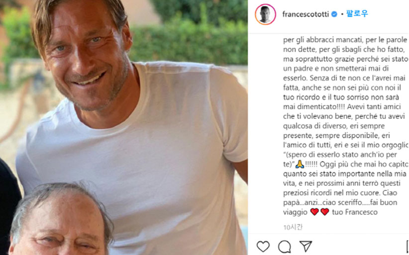409x255 pixels.
Task: Open the francescototti profile avatar
Action: pos(265,14)
